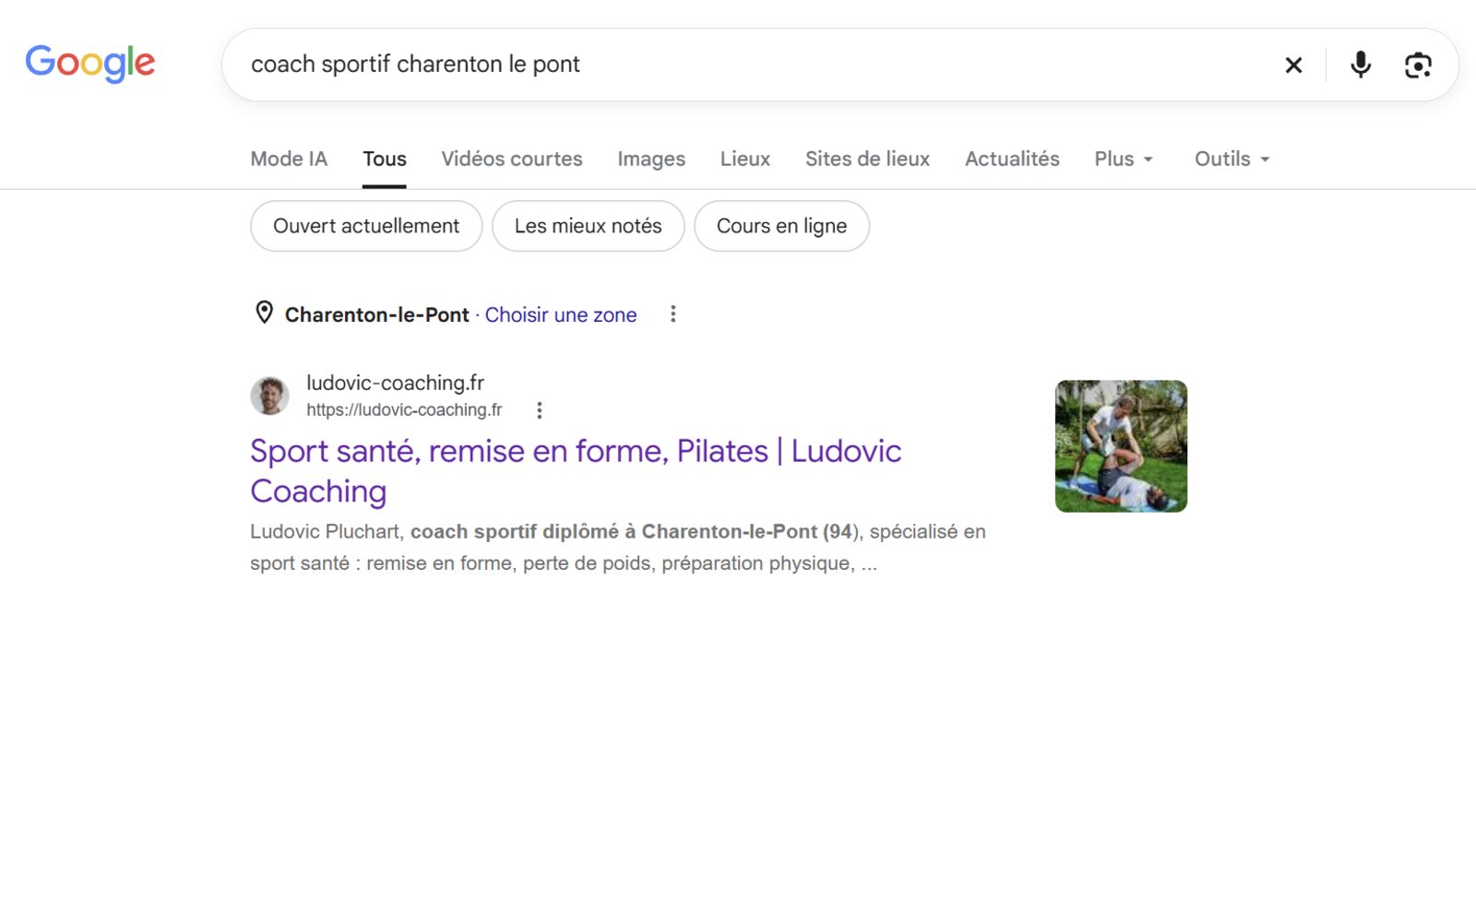Open the coaching result thumbnail image
1476x922 pixels.
click(1121, 446)
